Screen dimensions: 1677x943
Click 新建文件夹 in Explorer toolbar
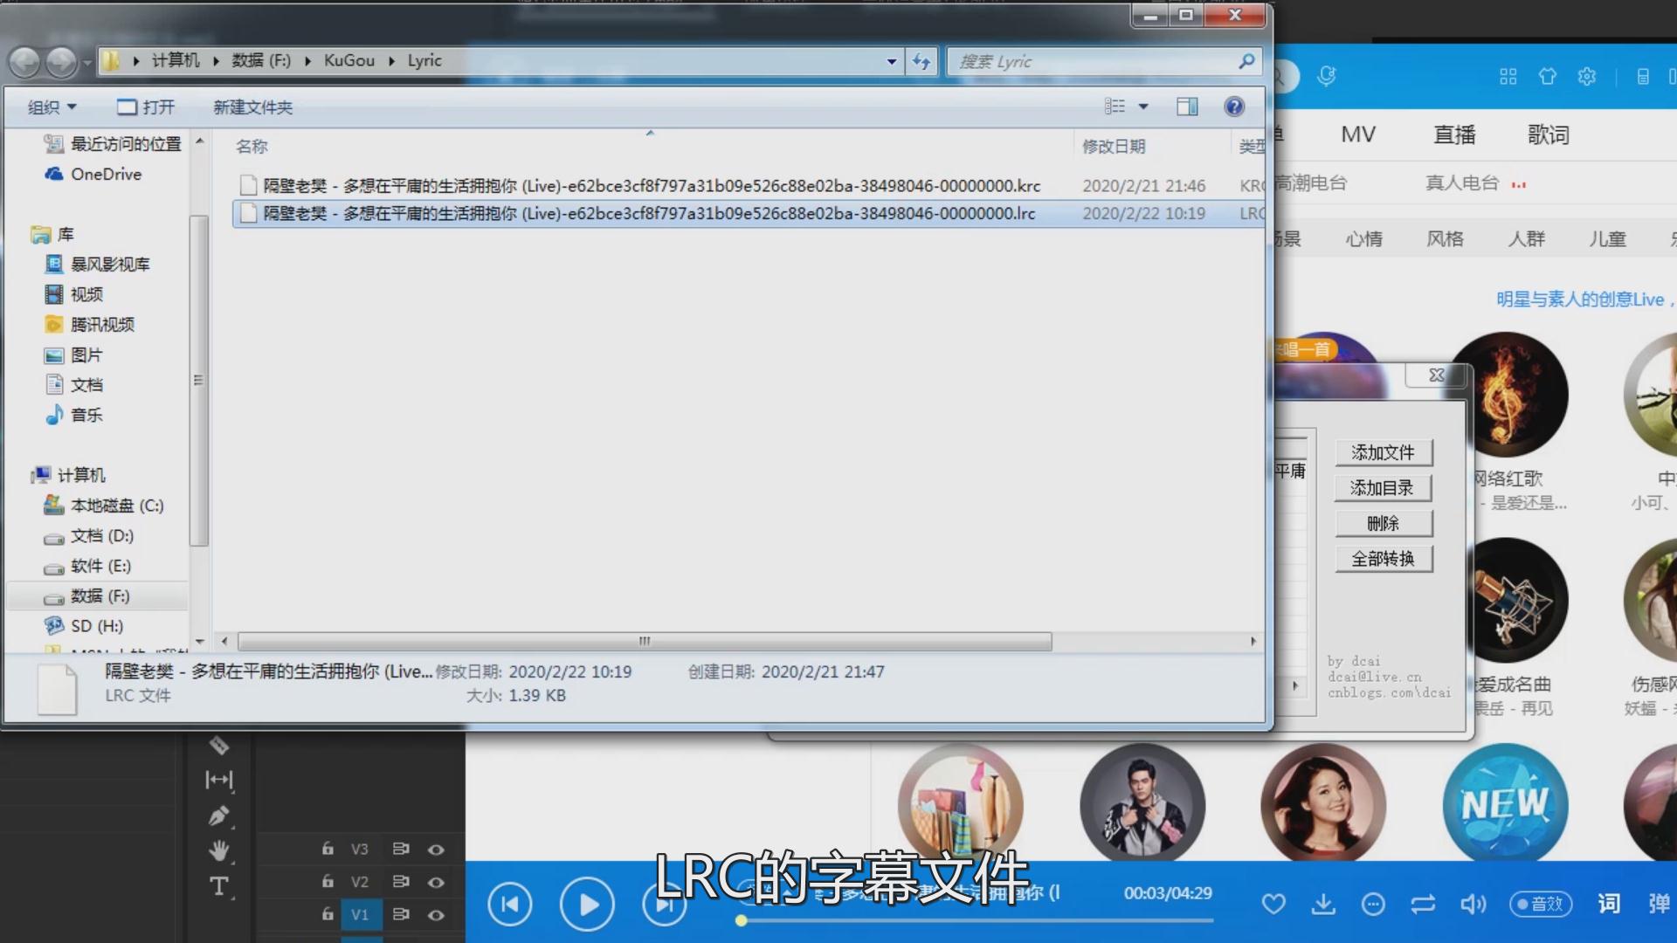(253, 107)
